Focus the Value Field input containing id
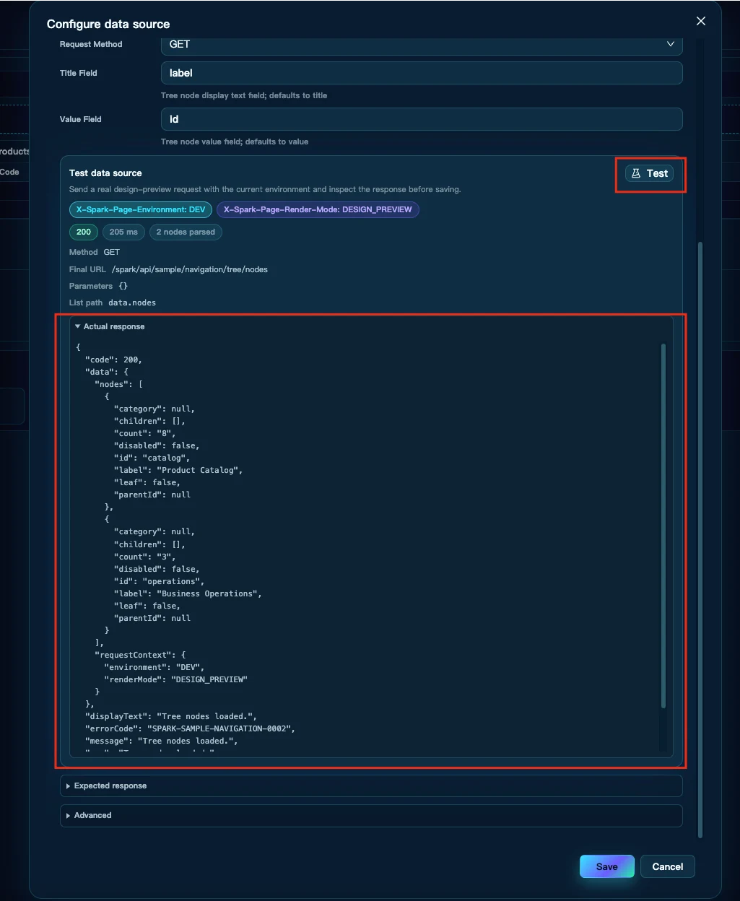Image resolution: width=740 pixels, height=901 pixels. tap(422, 119)
